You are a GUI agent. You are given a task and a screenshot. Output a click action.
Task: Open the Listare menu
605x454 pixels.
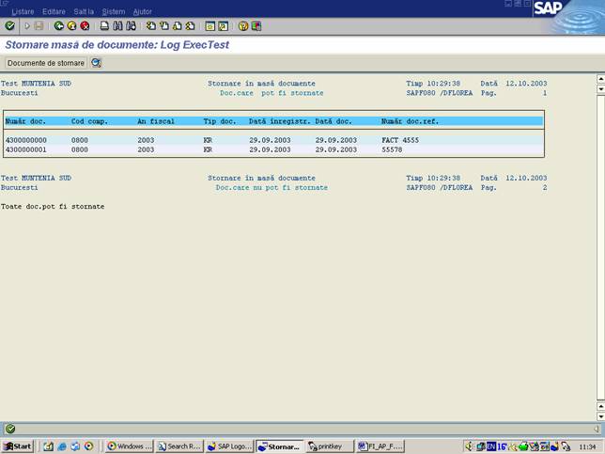coord(23,11)
